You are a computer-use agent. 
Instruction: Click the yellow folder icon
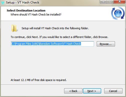coord(14,28)
